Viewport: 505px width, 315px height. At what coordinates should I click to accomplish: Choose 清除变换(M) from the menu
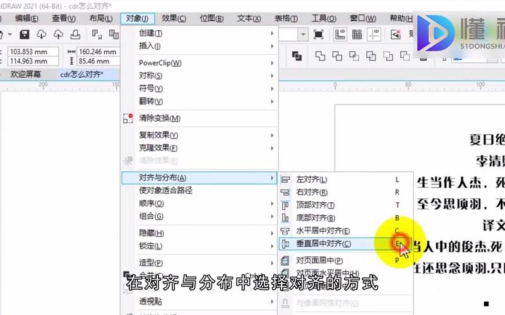pos(199,118)
